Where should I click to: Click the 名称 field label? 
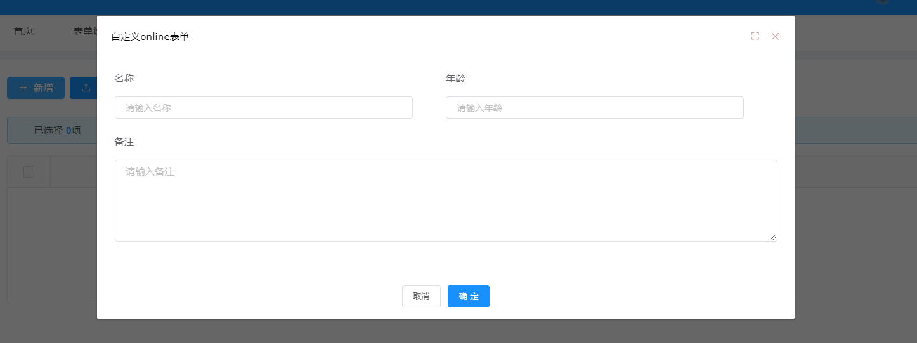coord(124,79)
